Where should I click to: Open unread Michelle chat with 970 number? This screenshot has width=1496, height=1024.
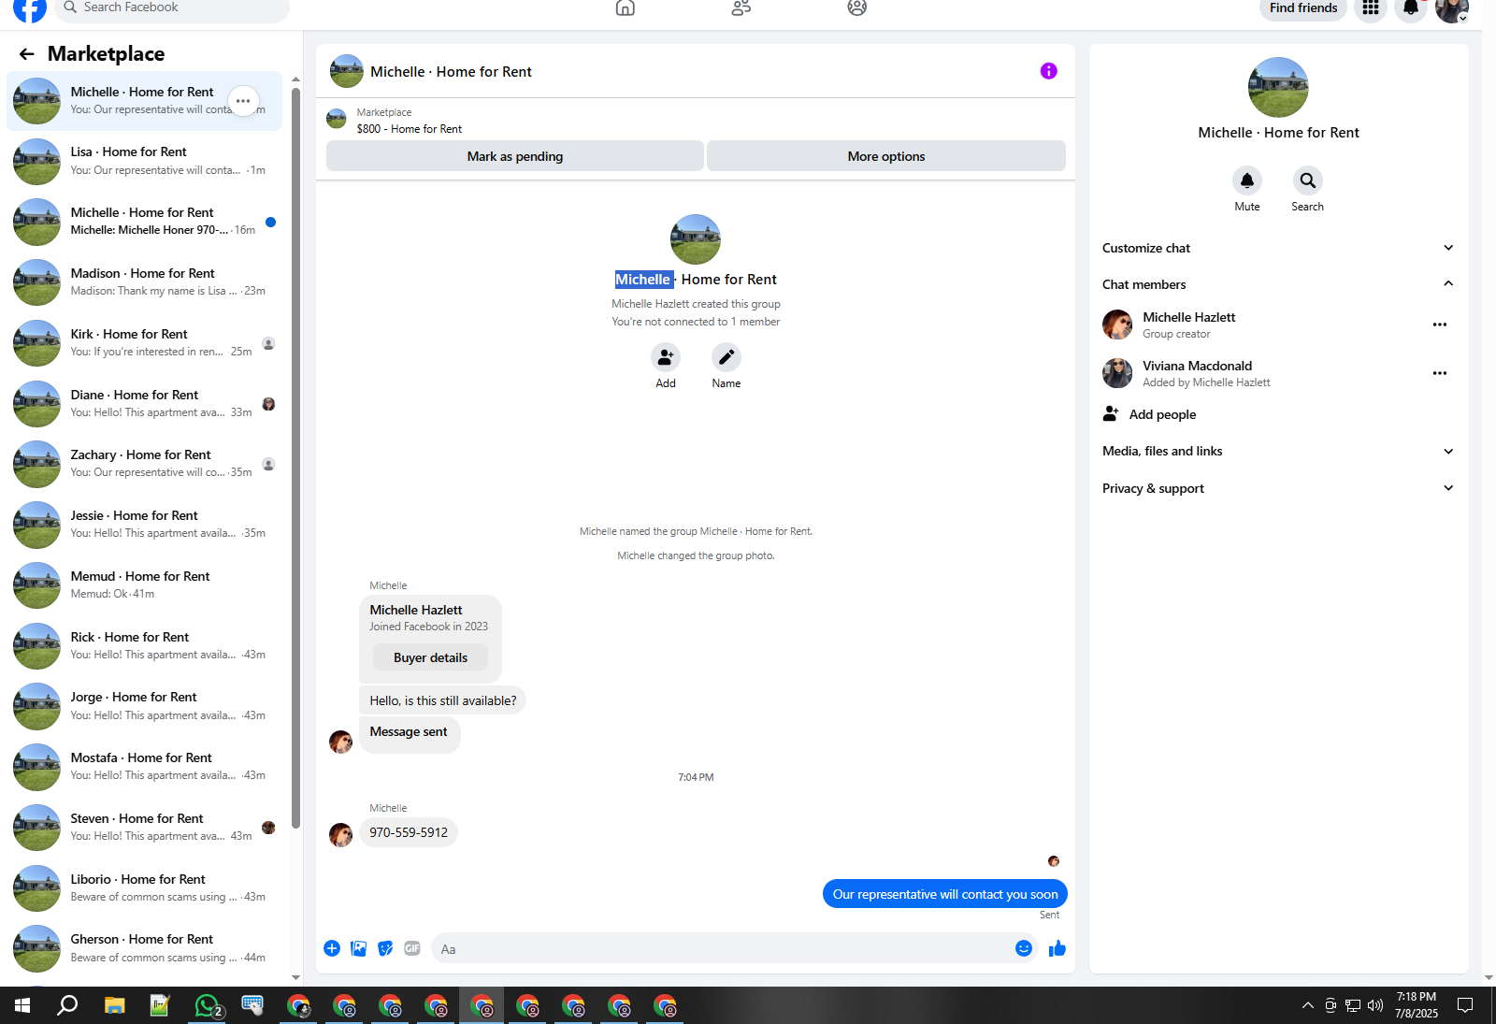144,222
